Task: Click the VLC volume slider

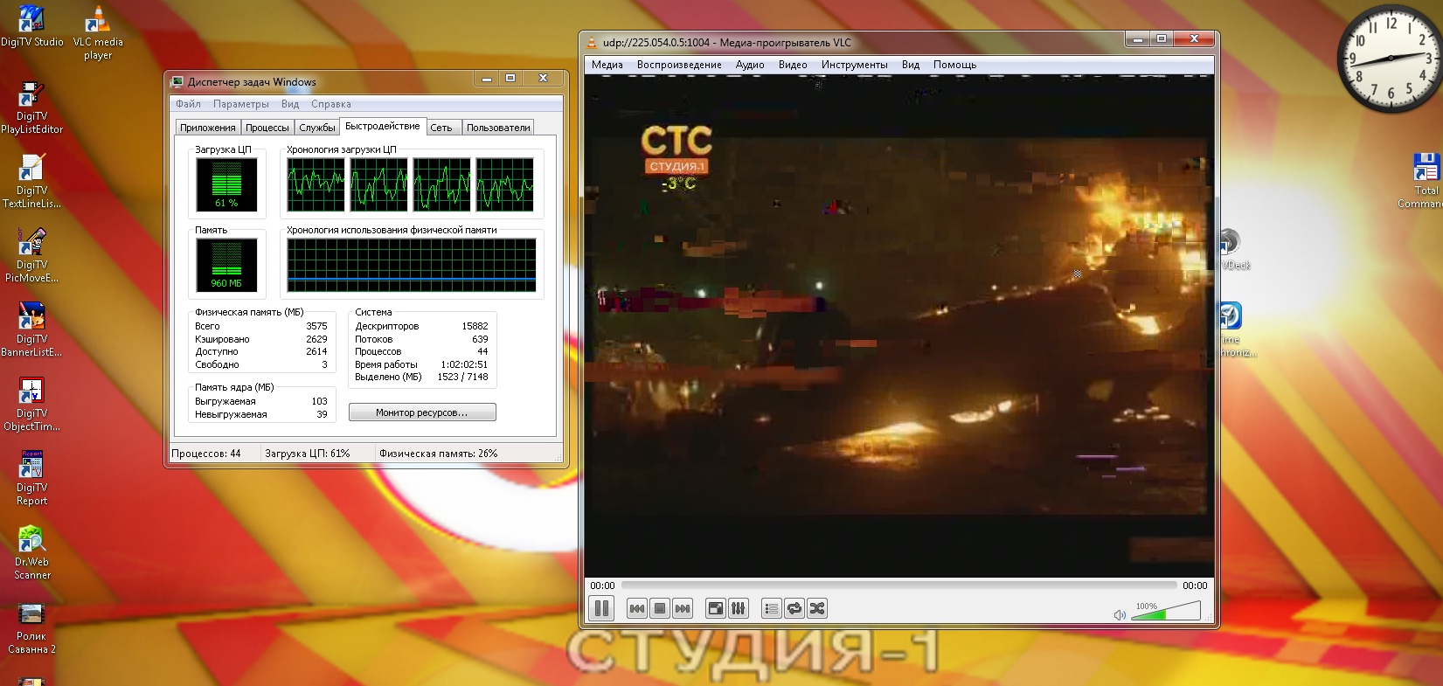Action: tap(1165, 613)
